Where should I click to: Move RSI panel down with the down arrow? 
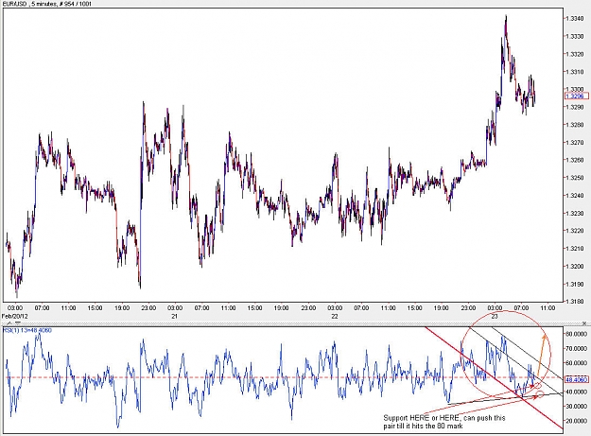click(18, 323)
